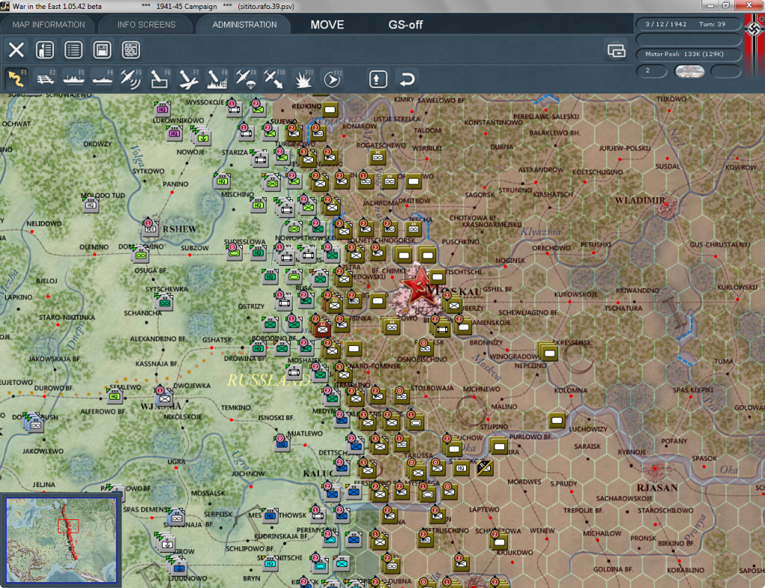Click the up-arrow box toolbar icon
The width and height of the screenshot is (765, 588).
(x=377, y=78)
